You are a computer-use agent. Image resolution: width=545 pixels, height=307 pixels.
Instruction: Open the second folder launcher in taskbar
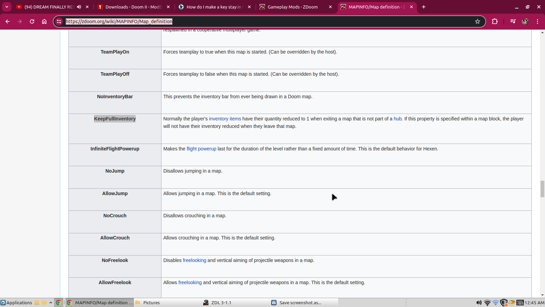[44, 303]
